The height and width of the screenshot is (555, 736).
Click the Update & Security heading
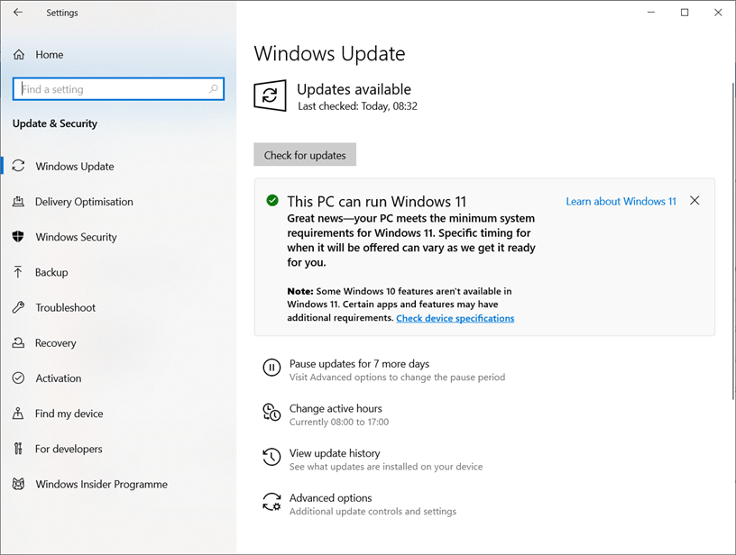pos(55,123)
